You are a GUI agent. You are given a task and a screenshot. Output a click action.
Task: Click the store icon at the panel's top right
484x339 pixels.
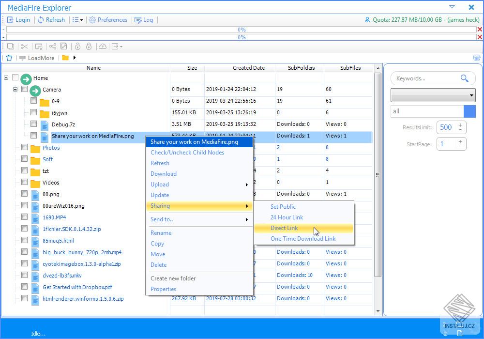[x=477, y=58]
